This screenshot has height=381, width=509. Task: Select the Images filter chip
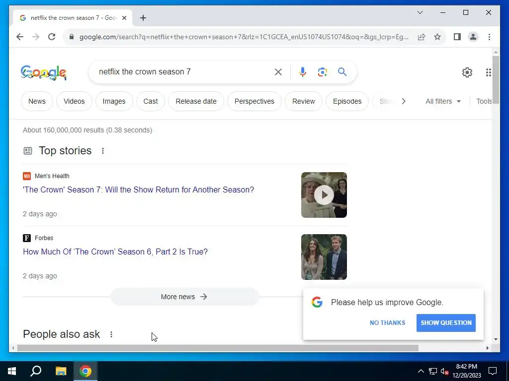point(114,101)
